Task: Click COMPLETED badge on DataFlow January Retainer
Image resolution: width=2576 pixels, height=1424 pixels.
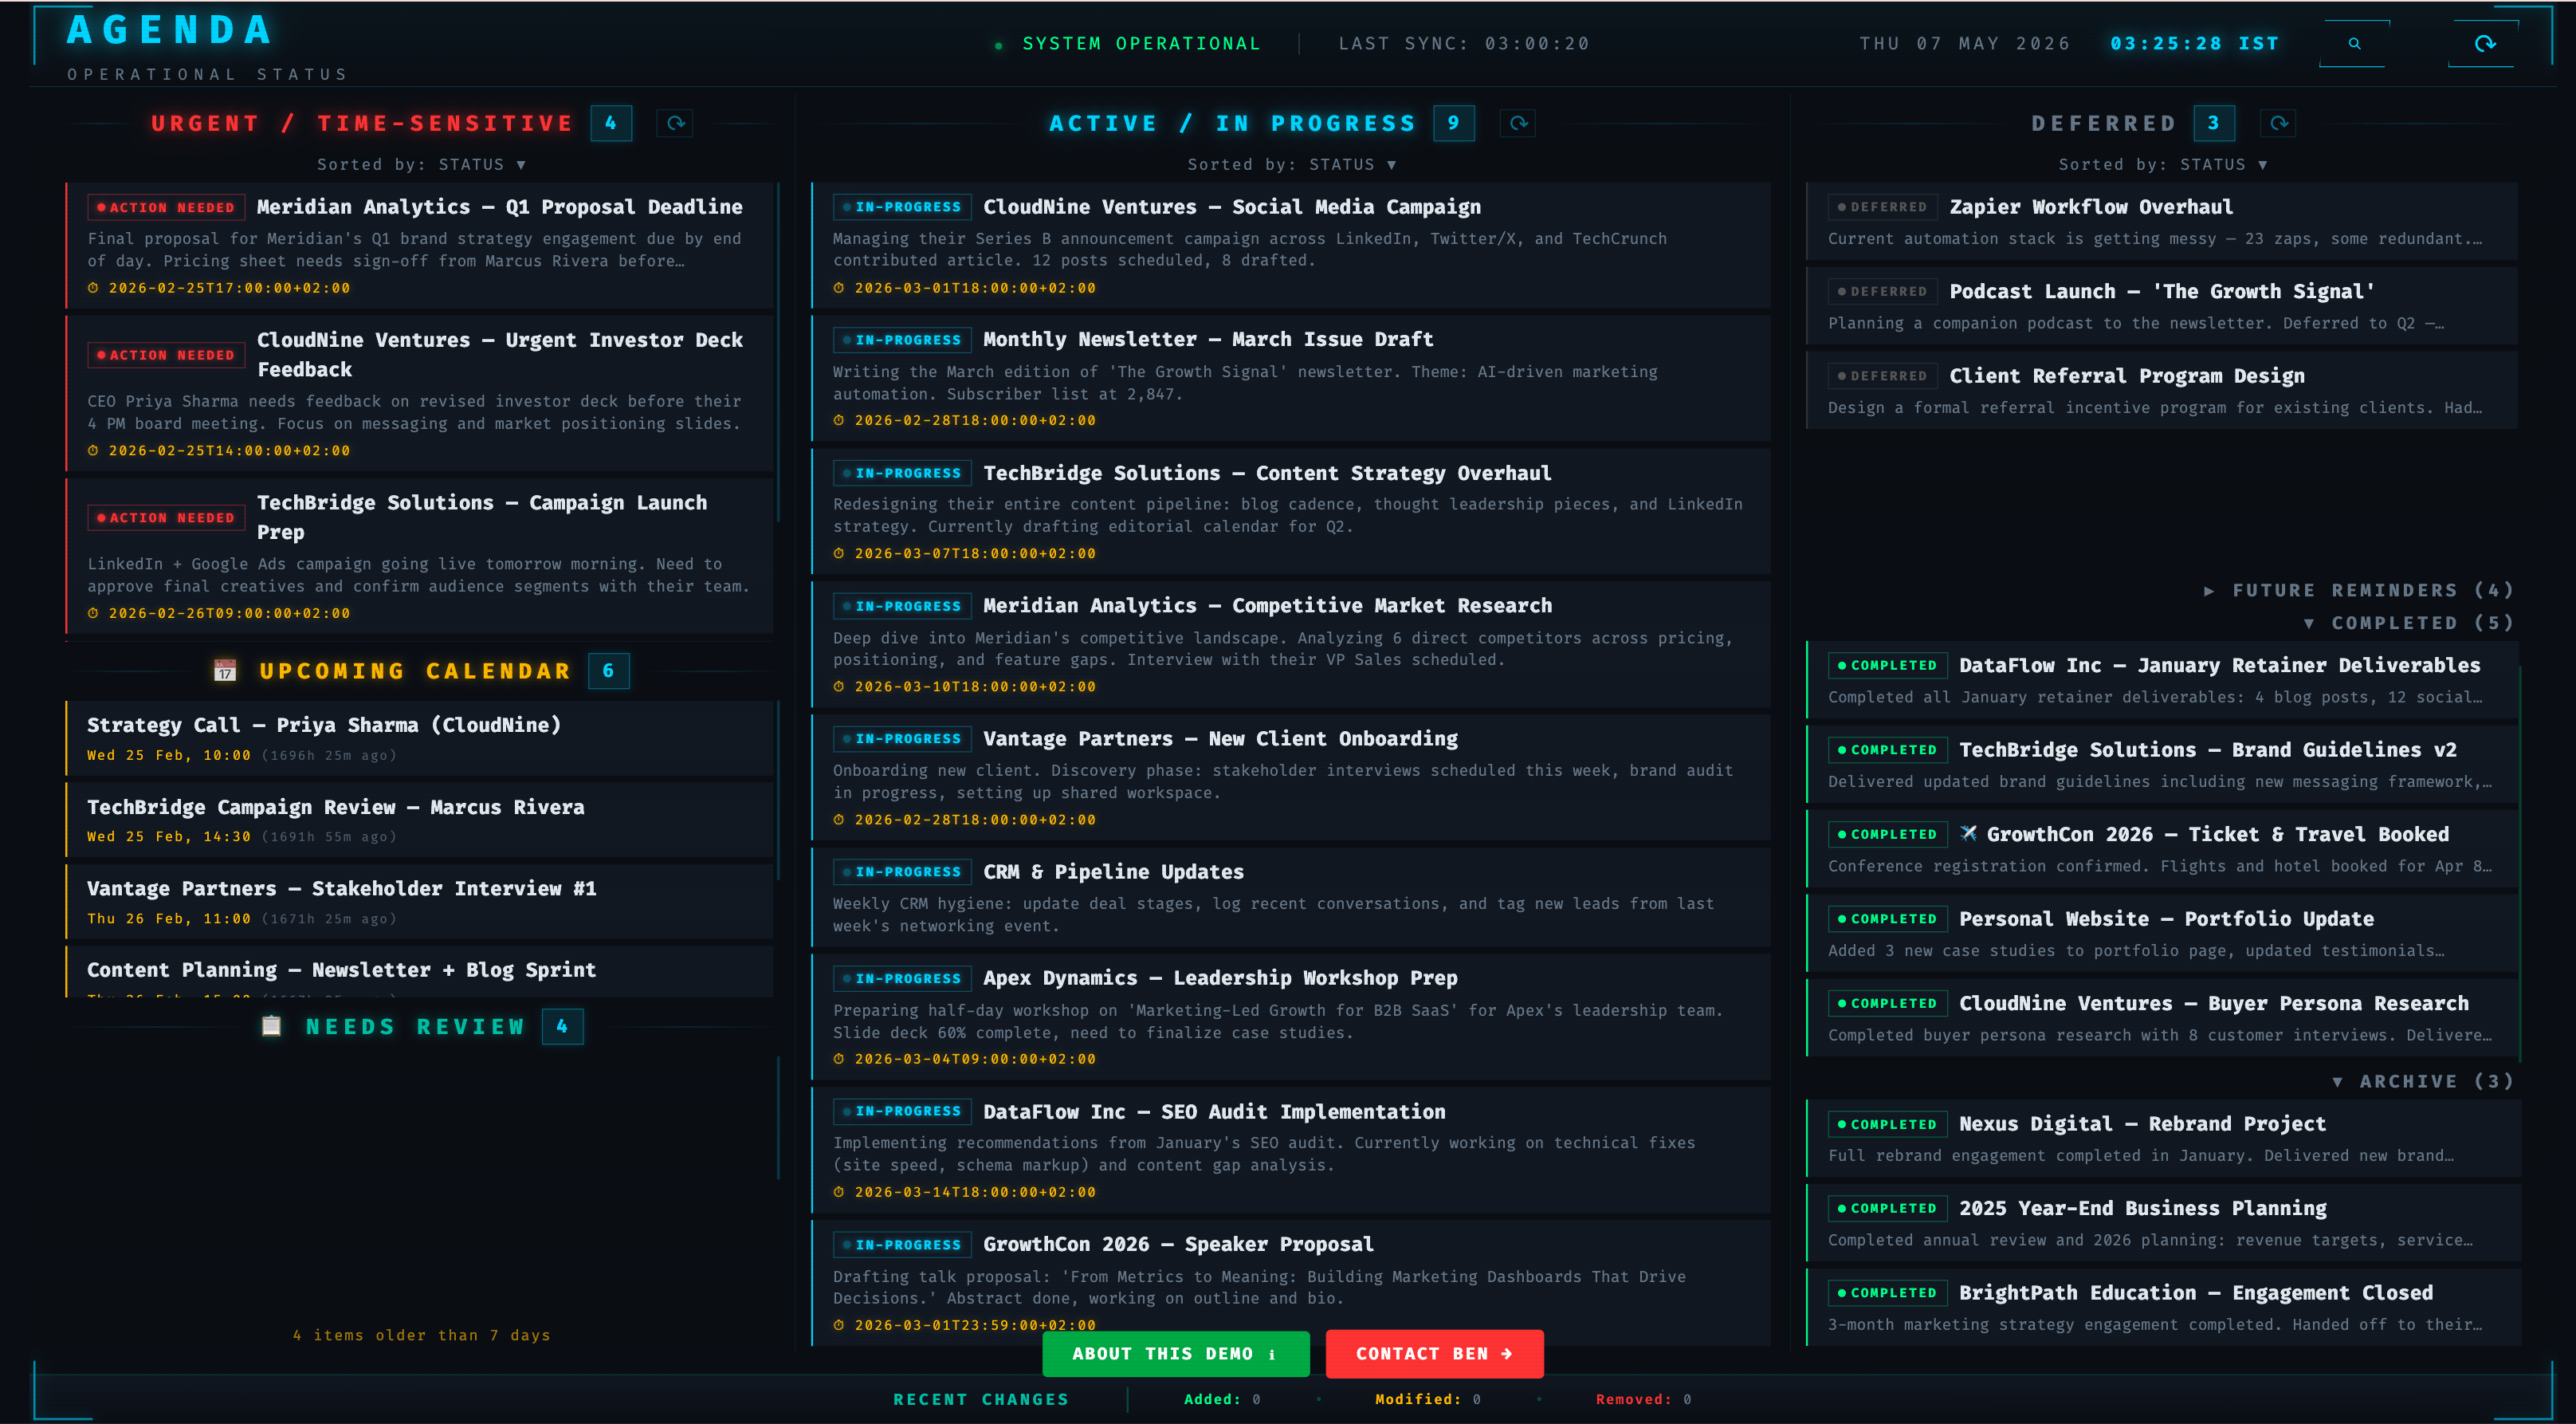Action: pyautogui.click(x=1888, y=666)
